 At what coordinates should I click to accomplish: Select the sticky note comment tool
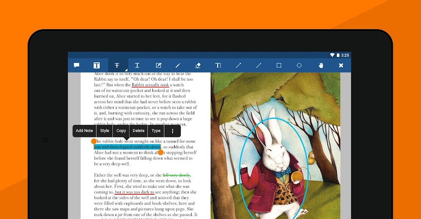tap(76, 65)
